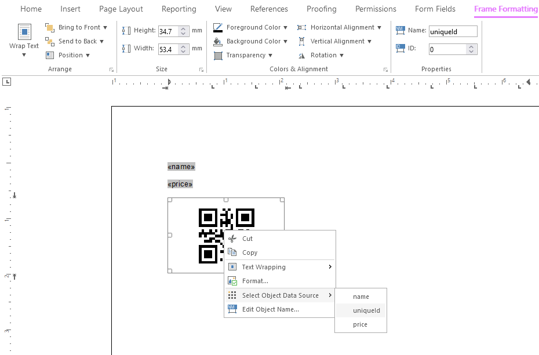Viewport: 539px width, 355px height.
Task: Click the Position icon
Action: [50, 55]
